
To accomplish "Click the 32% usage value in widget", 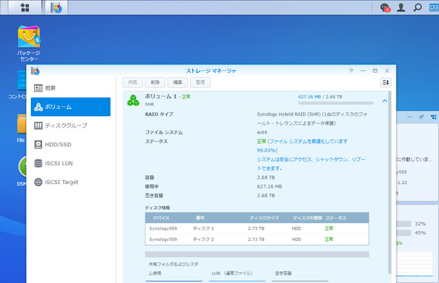I will pyautogui.click(x=420, y=224).
